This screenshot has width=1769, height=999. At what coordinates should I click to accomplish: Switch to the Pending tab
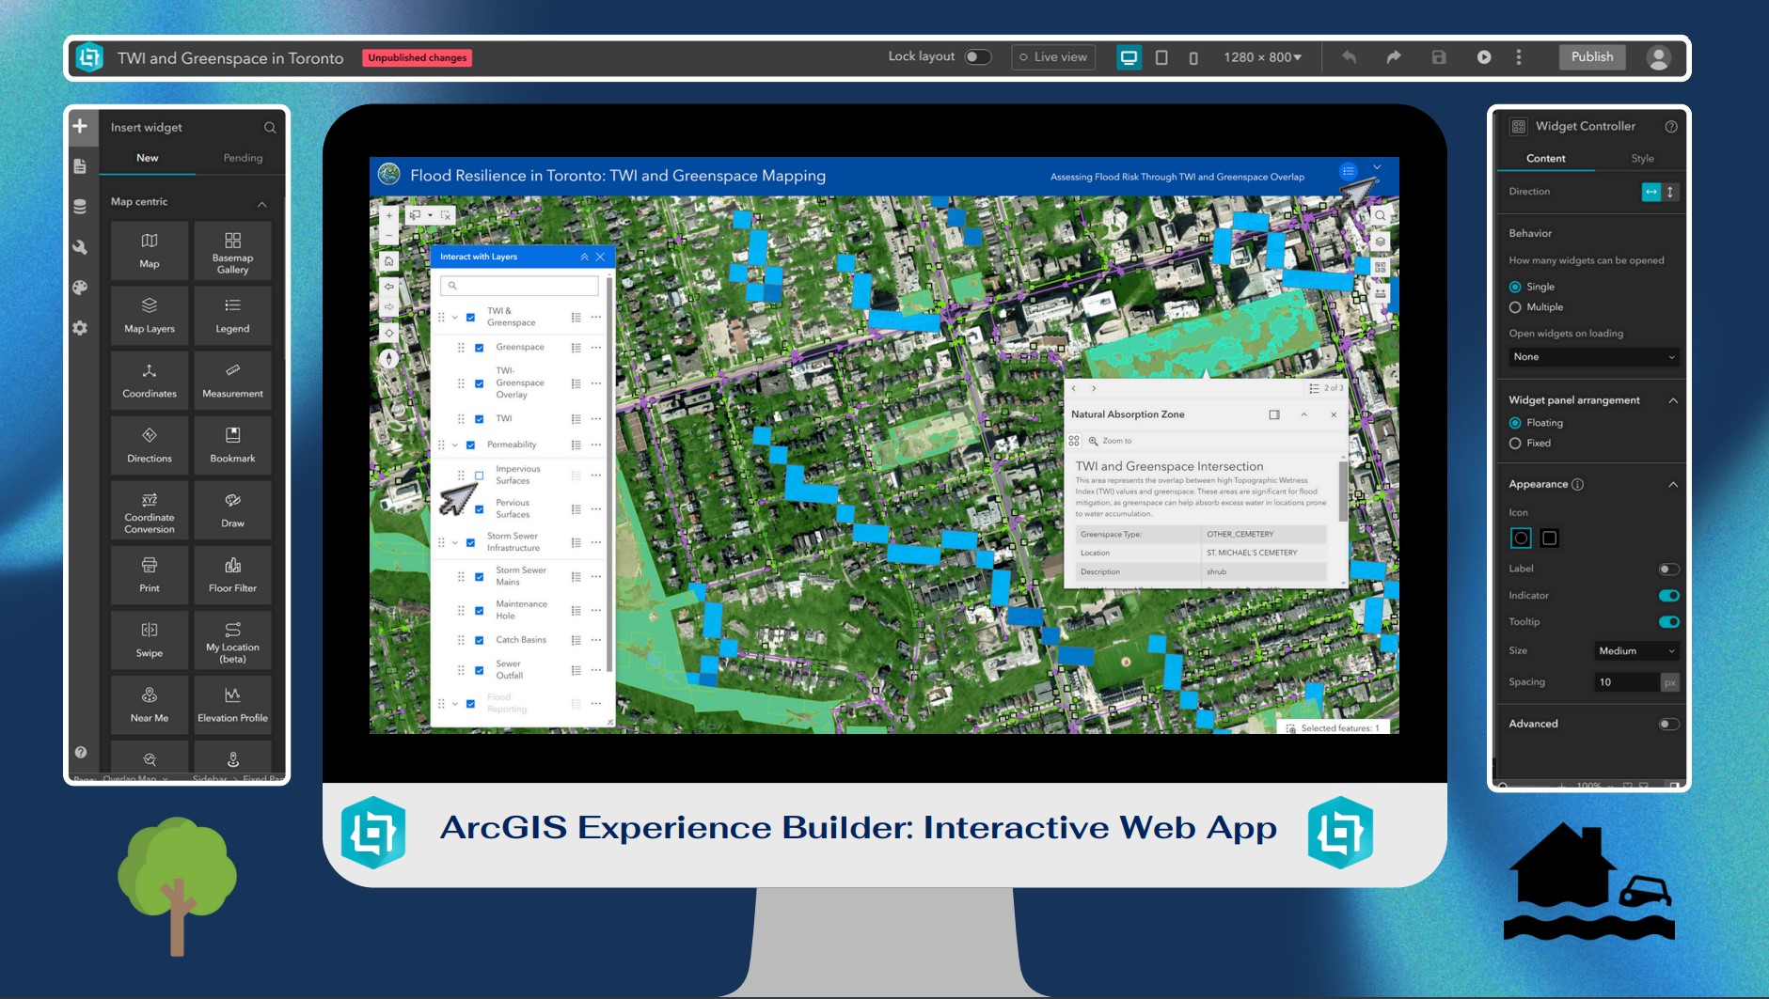click(243, 158)
